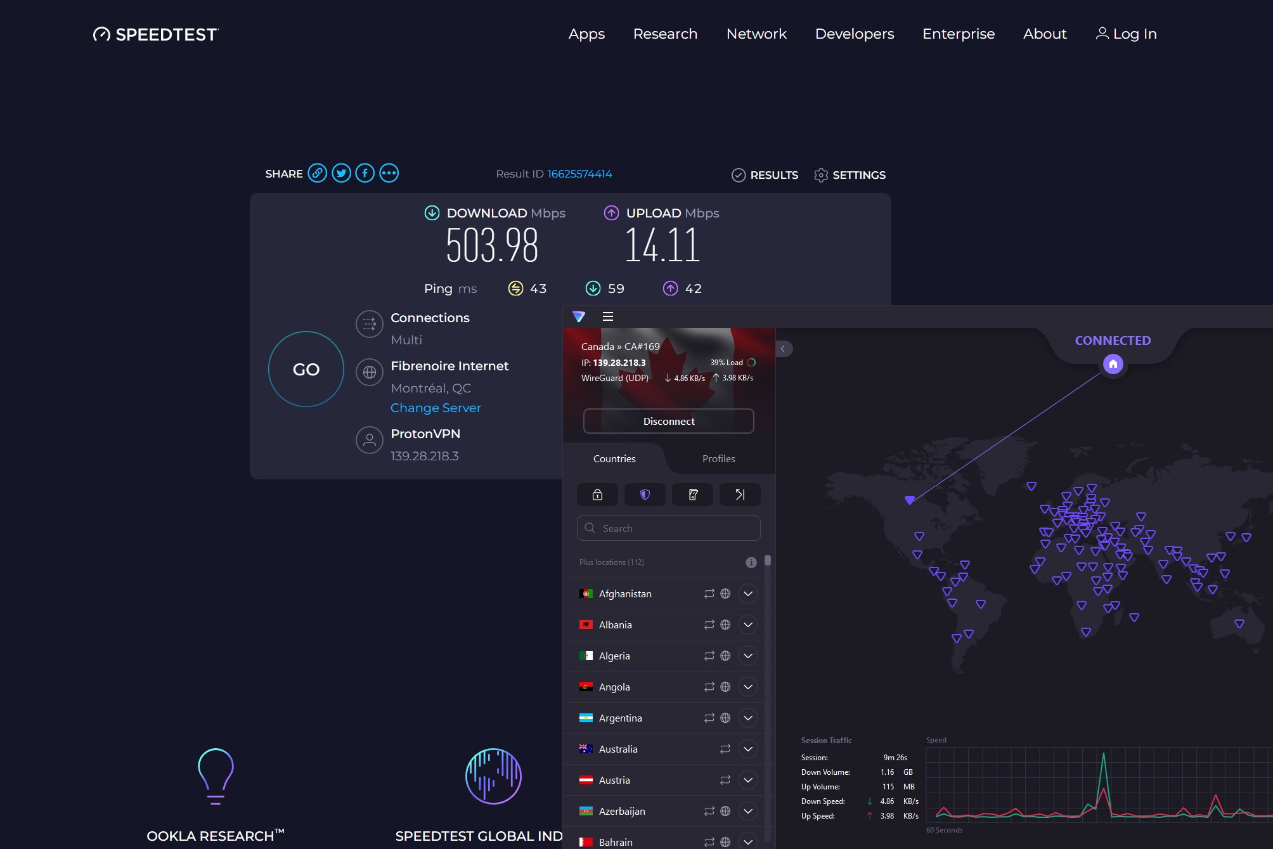Expand the Australia country entry
Viewport: 1273px width, 849px height.
(x=749, y=749)
